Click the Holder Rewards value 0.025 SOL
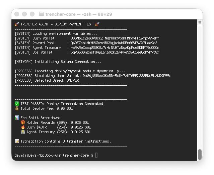Screen dimensions: 214x175 80,122
